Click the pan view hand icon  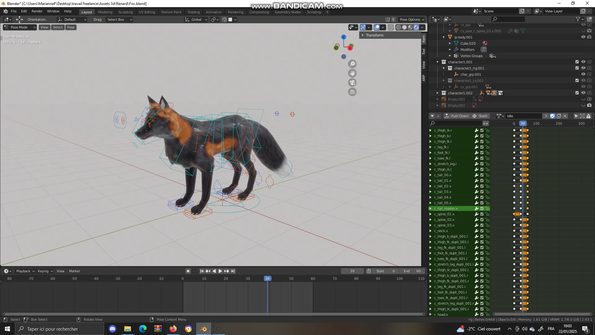(x=352, y=73)
